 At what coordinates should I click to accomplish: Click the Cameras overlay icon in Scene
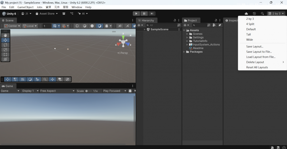click(x=60, y=79)
